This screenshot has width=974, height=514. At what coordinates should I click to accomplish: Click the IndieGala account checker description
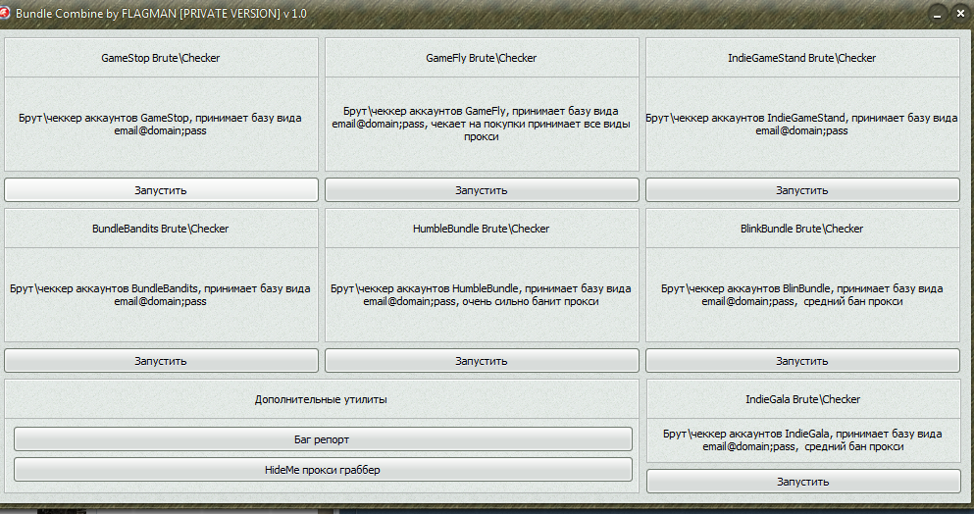click(x=803, y=440)
